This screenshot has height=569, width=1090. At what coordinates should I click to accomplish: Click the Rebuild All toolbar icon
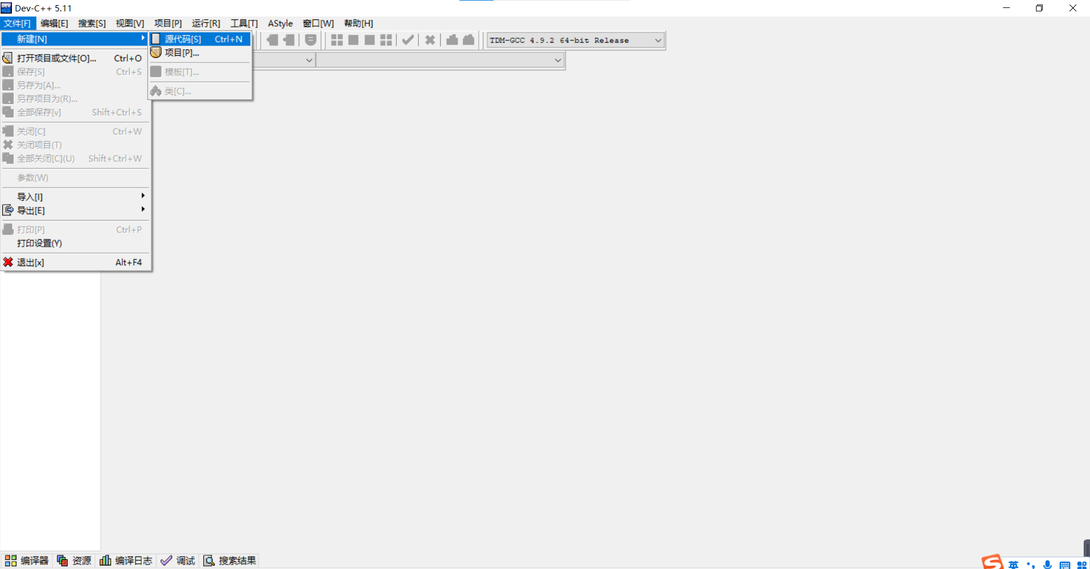coord(386,40)
